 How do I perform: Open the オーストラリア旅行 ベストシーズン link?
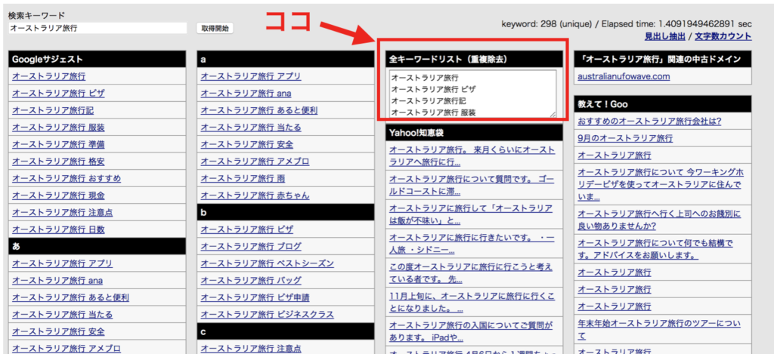(x=267, y=263)
